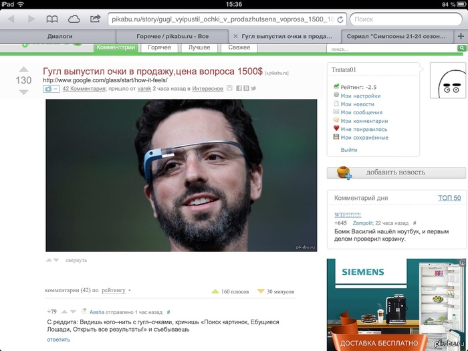
Task: Reload page with the refresh icon
Action: click(x=340, y=19)
